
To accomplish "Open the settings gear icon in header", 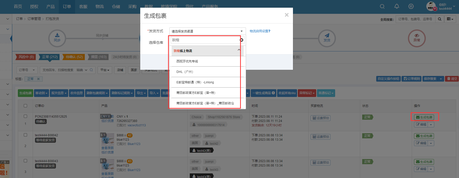I will 411,6.
